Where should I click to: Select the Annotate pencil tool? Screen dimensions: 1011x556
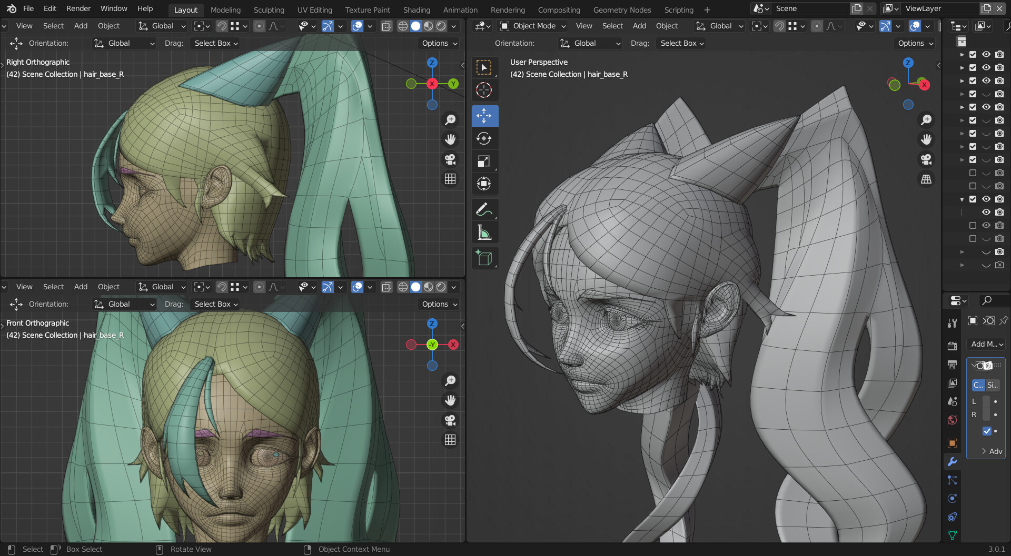pos(484,209)
